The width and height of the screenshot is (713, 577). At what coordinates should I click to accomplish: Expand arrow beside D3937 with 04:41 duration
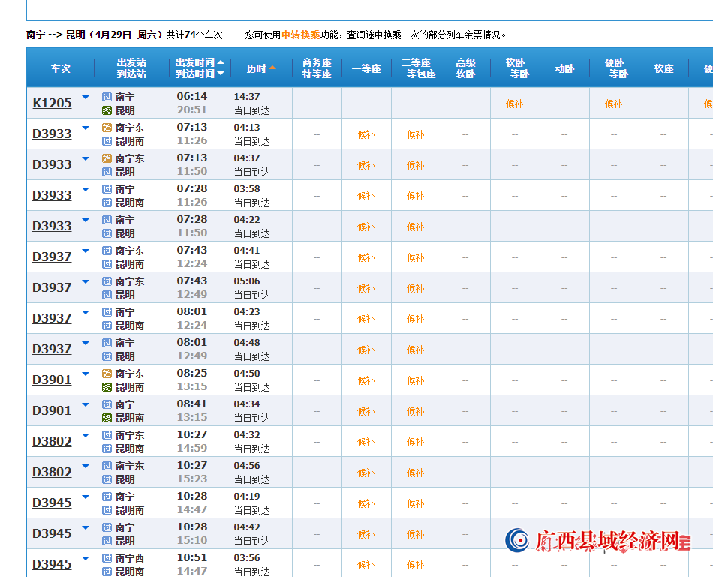pyautogui.click(x=86, y=251)
